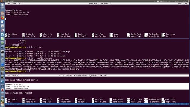190x107 pixels.
Task: Open the system gear menu in top bar
Action: 189,1
